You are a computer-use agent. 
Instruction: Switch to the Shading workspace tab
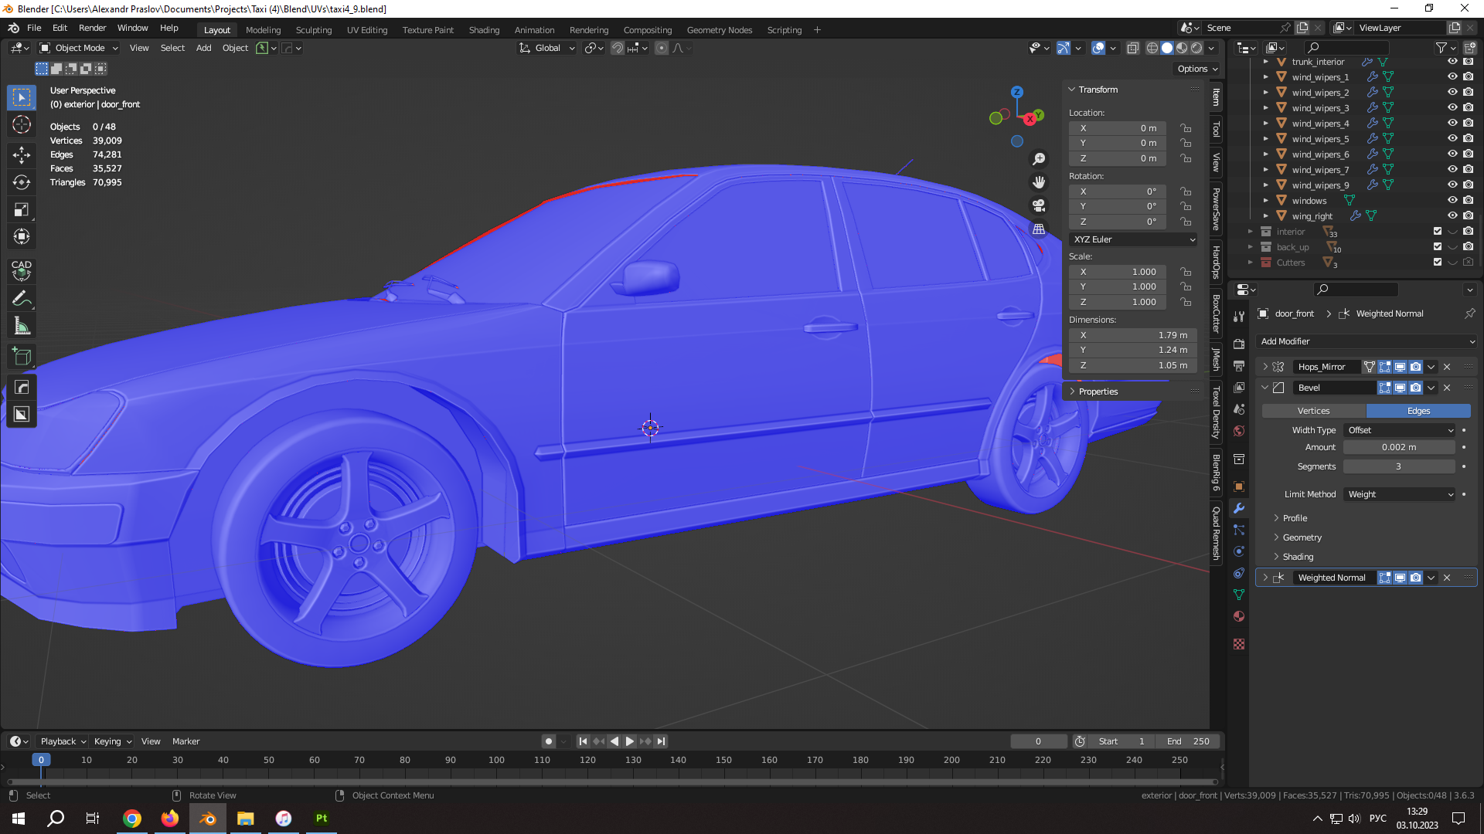coord(484,30)
